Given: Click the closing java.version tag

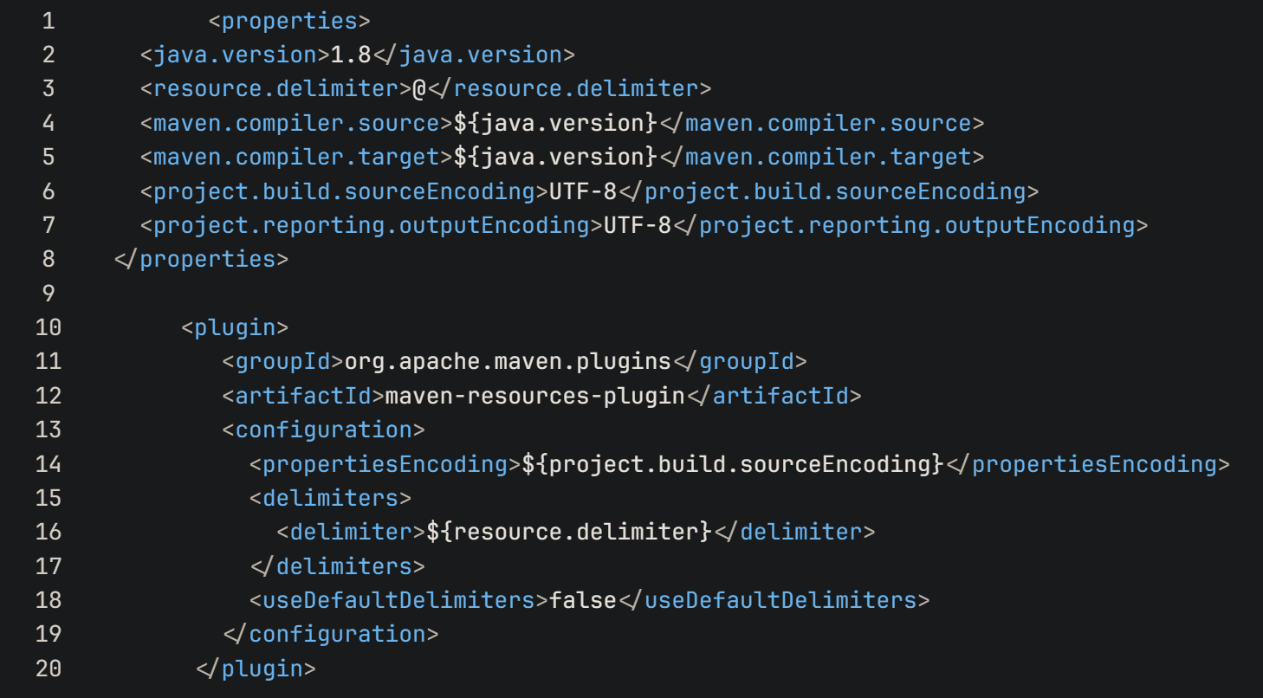Looking at the screenshot, I should click(x=474, y=55).
